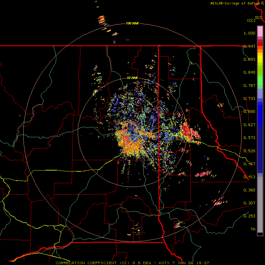Click the 0.787 colorbar value label
Image resolution: width=265 pixels, height=265 pixels.
tap(249, 85)
